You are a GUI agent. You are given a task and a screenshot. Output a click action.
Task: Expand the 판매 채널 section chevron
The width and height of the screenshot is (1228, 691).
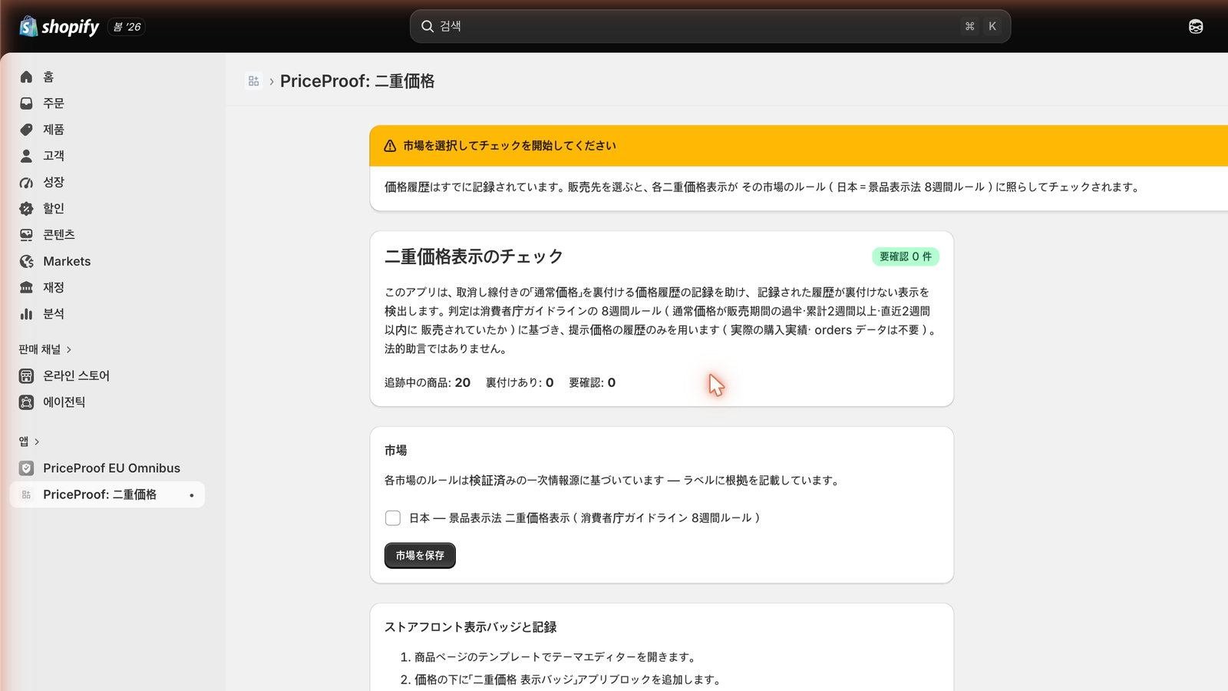click(x=69, y=349)
